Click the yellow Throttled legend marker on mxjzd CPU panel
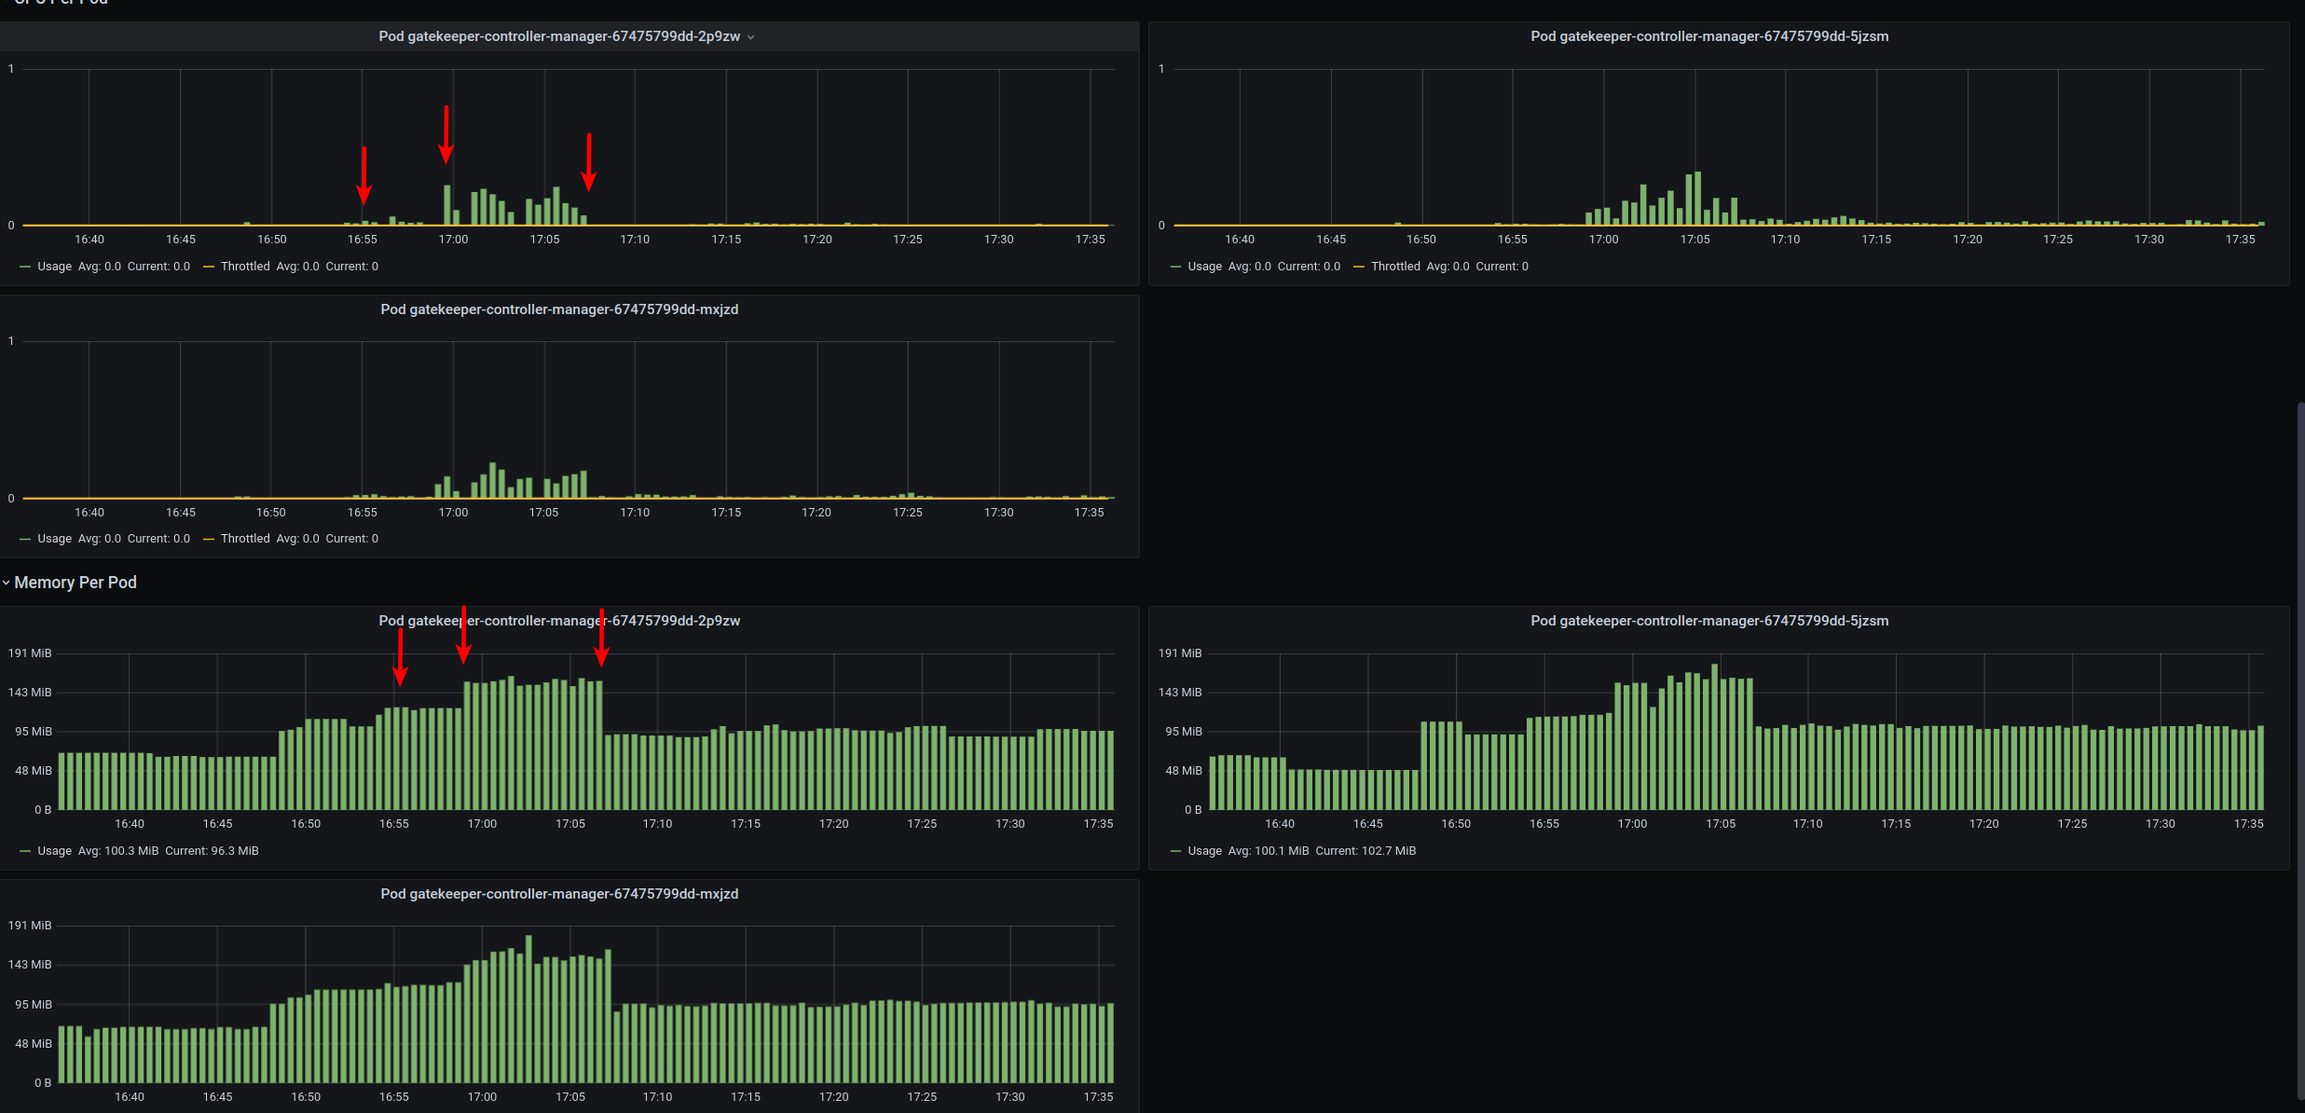This screenshot has height=1113, width=2305. pyautogui.click(x=211, y=538)
